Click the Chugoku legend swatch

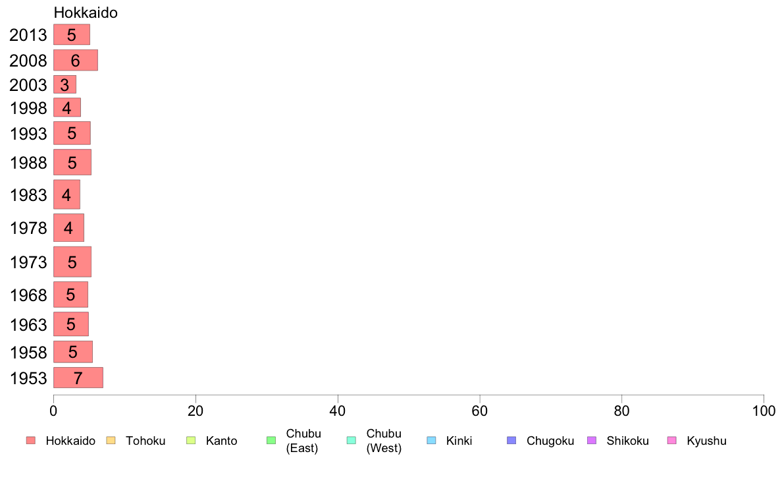[511, 440]
